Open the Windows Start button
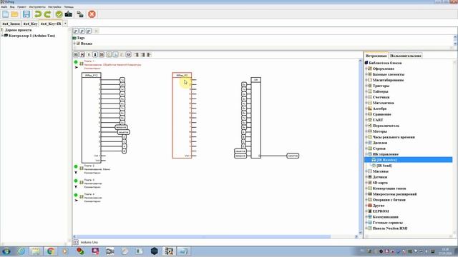 point(6,251)
